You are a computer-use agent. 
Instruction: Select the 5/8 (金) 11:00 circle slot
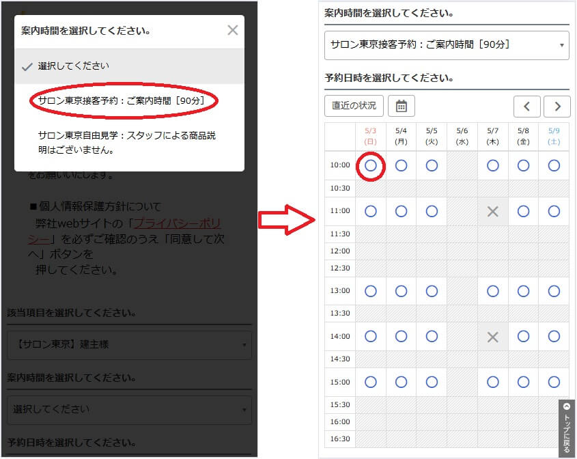(523, 212)
